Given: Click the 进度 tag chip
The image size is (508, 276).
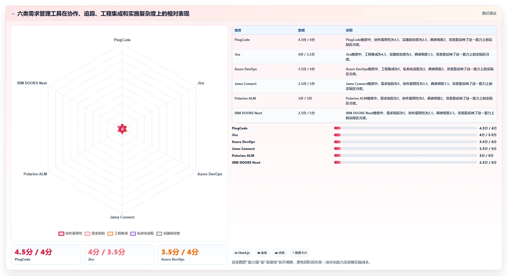Looking at the screenshot, I should (280, 253).
